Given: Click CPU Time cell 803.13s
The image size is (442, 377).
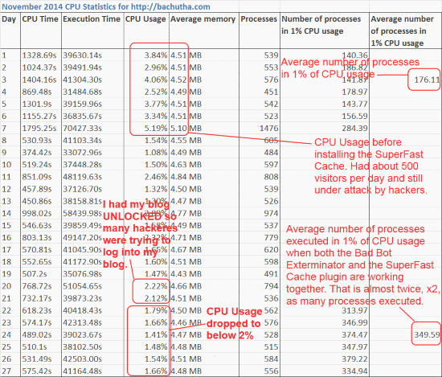Looking at the screenshot, I should (37, 238).
